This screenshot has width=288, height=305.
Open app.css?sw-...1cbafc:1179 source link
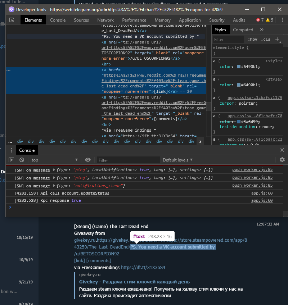pos(255,97)
